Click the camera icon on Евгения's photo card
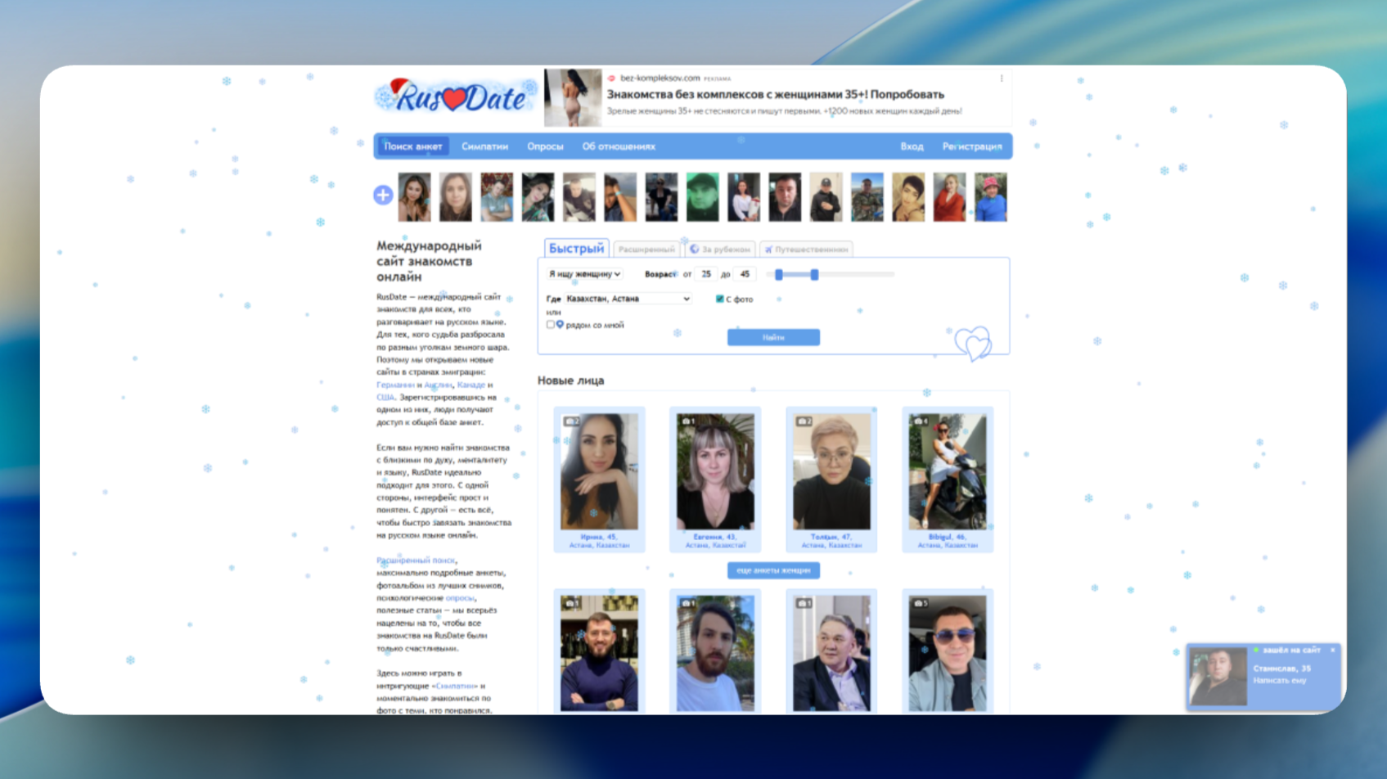 point(687,421)
